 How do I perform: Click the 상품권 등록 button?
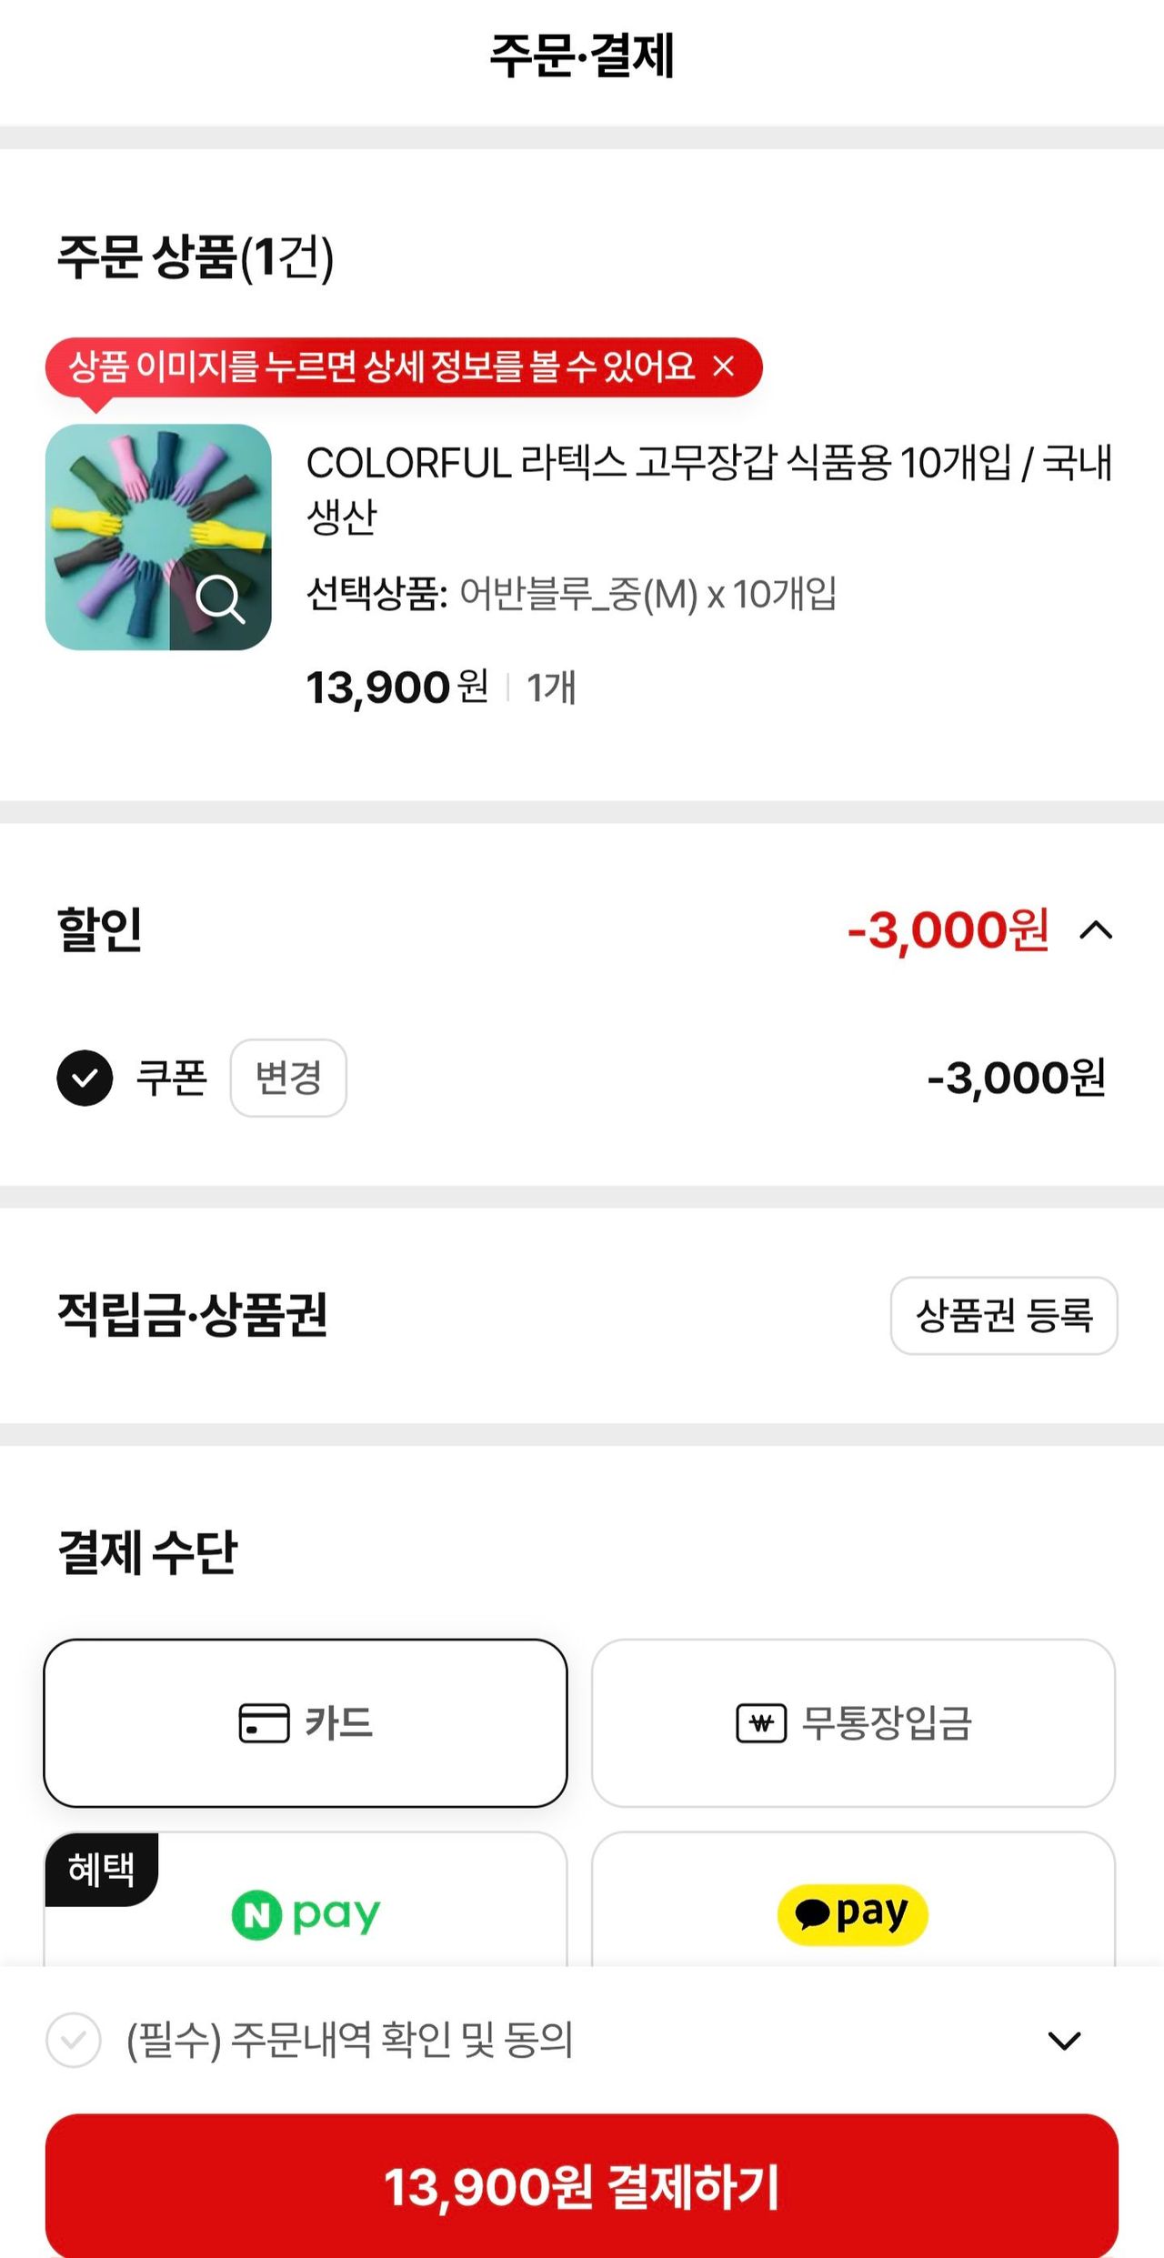click(x=1003, y=1316)
